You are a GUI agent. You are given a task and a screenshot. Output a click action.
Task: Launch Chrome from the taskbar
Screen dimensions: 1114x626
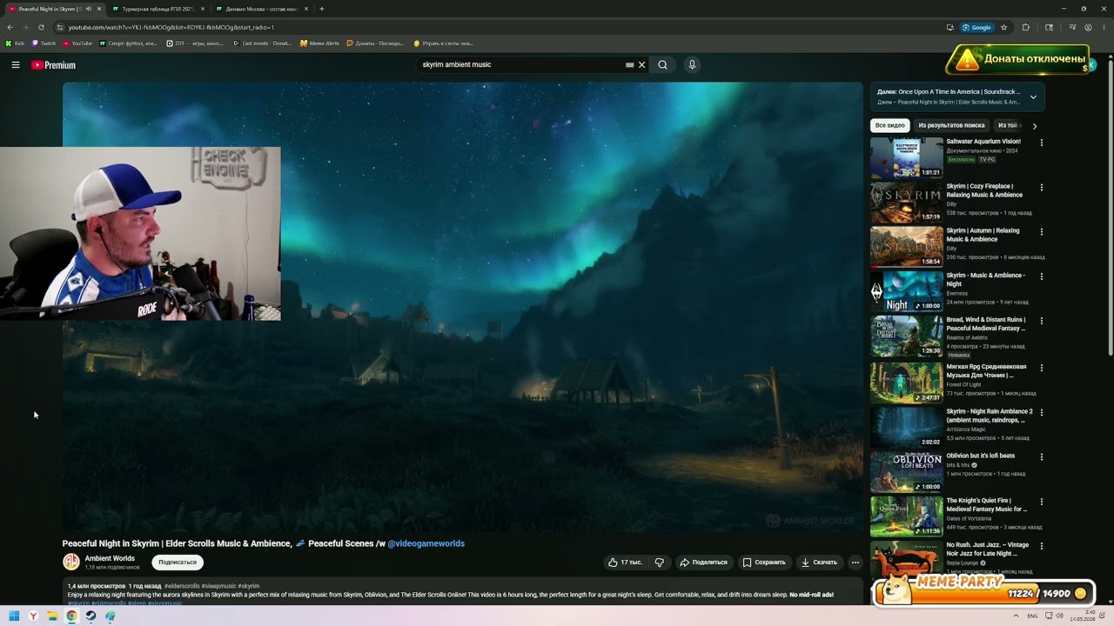pos(71,616)
